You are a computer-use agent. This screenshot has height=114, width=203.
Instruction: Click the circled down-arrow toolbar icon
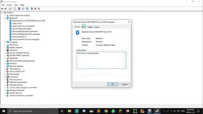click(39, 9)
